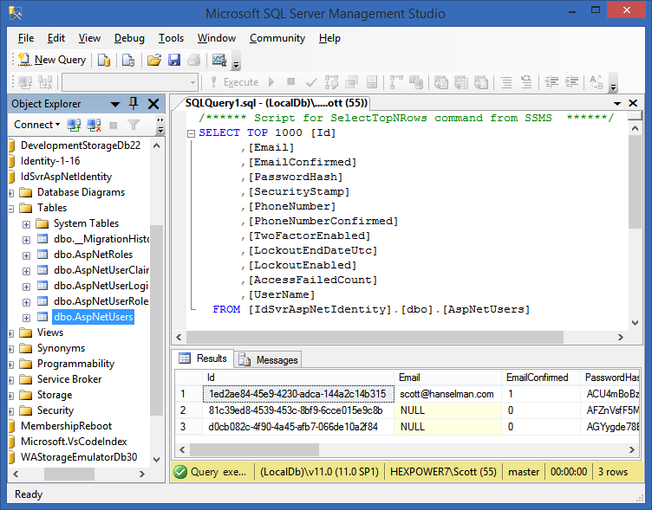This screenshot has width=652, height=510.
Task: Switch to the Messages tab
Action: (x=268, y=359)
